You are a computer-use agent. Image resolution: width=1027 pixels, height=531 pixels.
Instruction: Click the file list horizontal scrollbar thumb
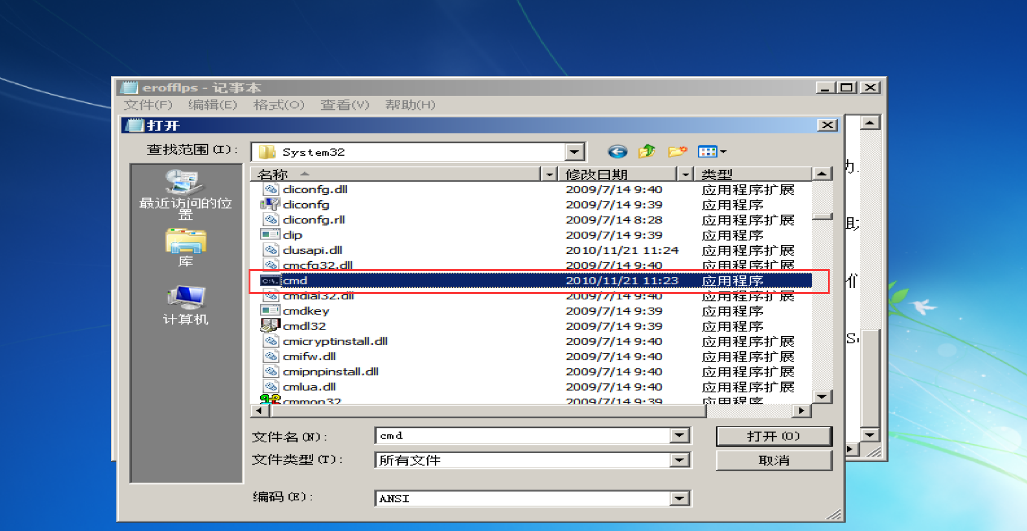pyautogui.click(x=489, y=411)
